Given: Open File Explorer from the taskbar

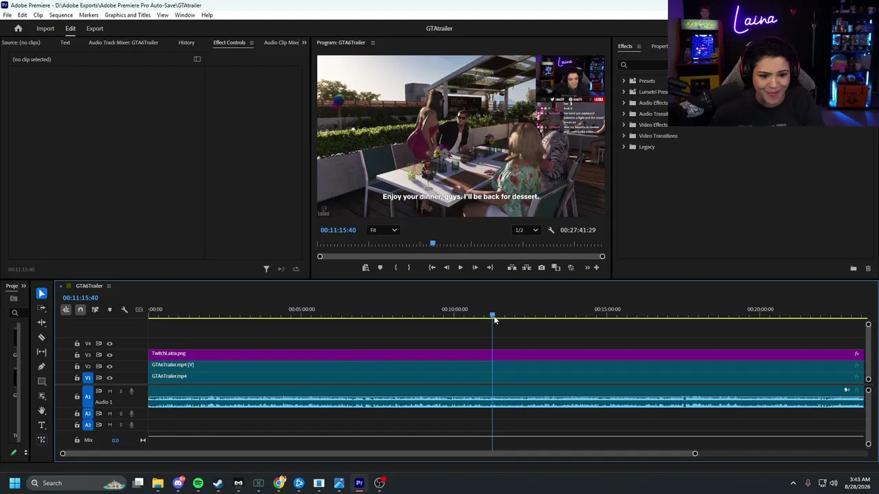Looking at the screenshot, I should (x=158, y=483).
